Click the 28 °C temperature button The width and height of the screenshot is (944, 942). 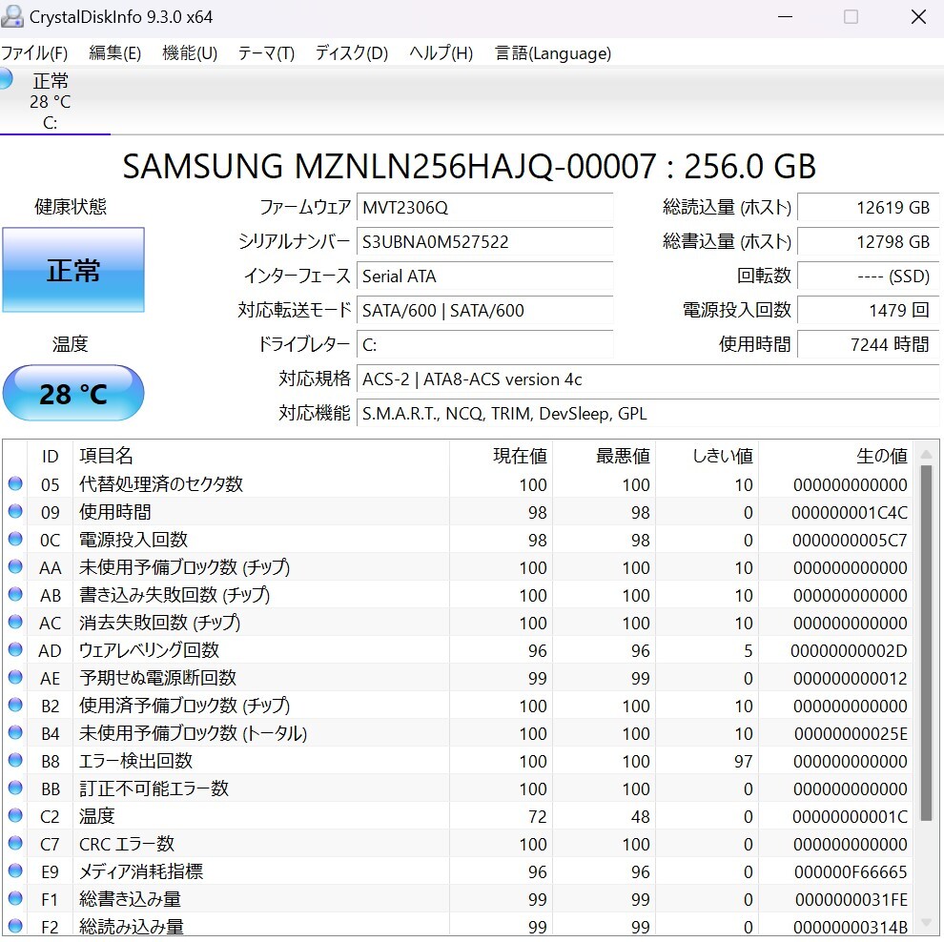(73, 393)
